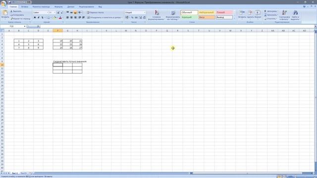Click Объединить и поместить в центре
The height and width of the screenshot is (178, 317).
point(105,18)
